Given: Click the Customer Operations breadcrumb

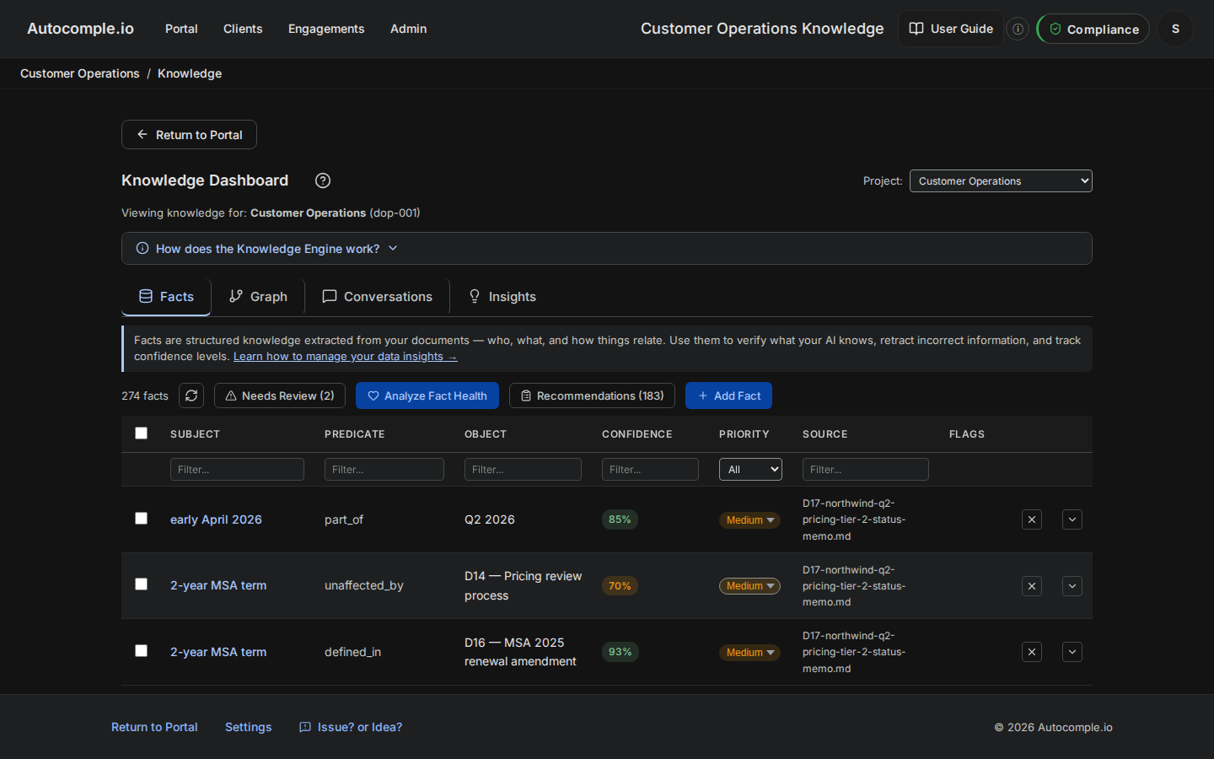Looking at the screenshot, I should (80, 73).
